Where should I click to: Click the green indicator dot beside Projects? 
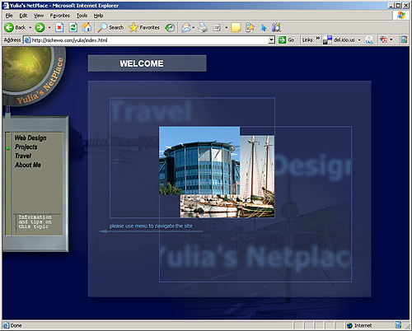(8, 148)
